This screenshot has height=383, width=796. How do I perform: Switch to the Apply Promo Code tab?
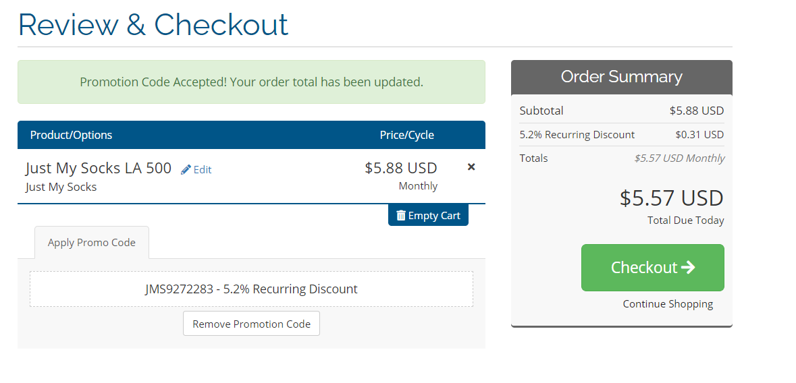(92, 243)
